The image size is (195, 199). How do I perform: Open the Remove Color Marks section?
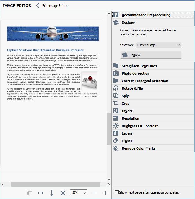[x=153, y=148]
